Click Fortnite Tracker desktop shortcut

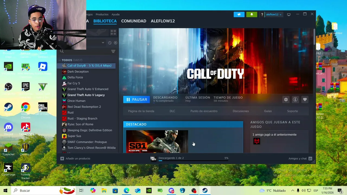pyautogui.click(x=25, y=171)
